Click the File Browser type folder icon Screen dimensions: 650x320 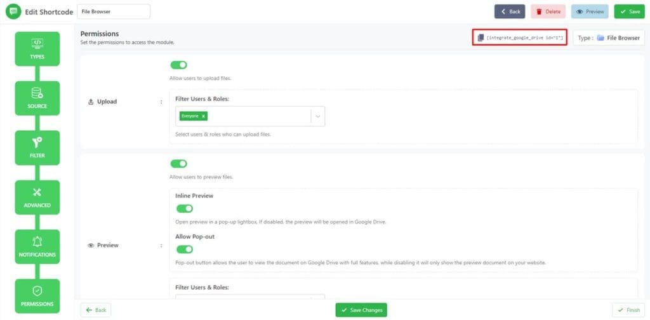point(600,37)
